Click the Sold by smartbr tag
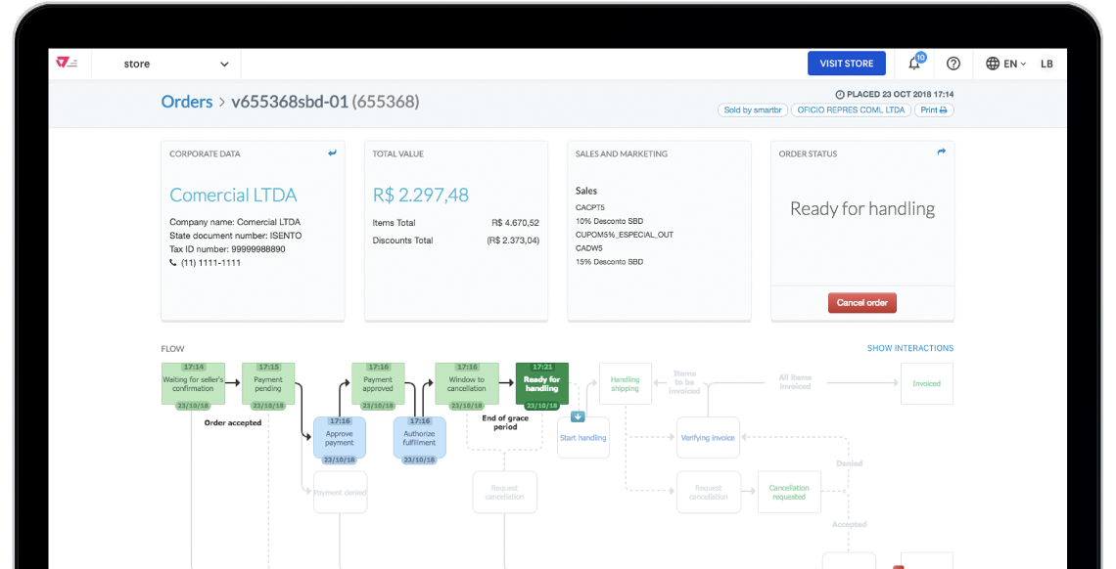Image resolution: width=1116 pixels, height=569 pixels. click(752, 110)
